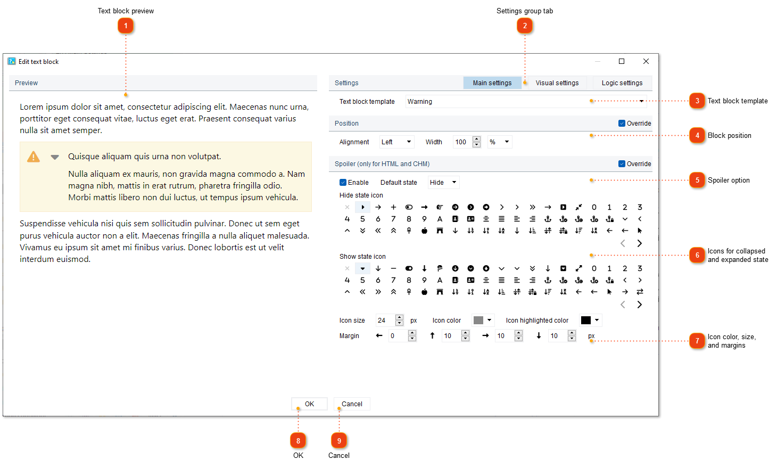Choose the double-chevron down Show state icon
This screenshot has height=468, width=777.
pyautogui.click(x=532, y=268)
